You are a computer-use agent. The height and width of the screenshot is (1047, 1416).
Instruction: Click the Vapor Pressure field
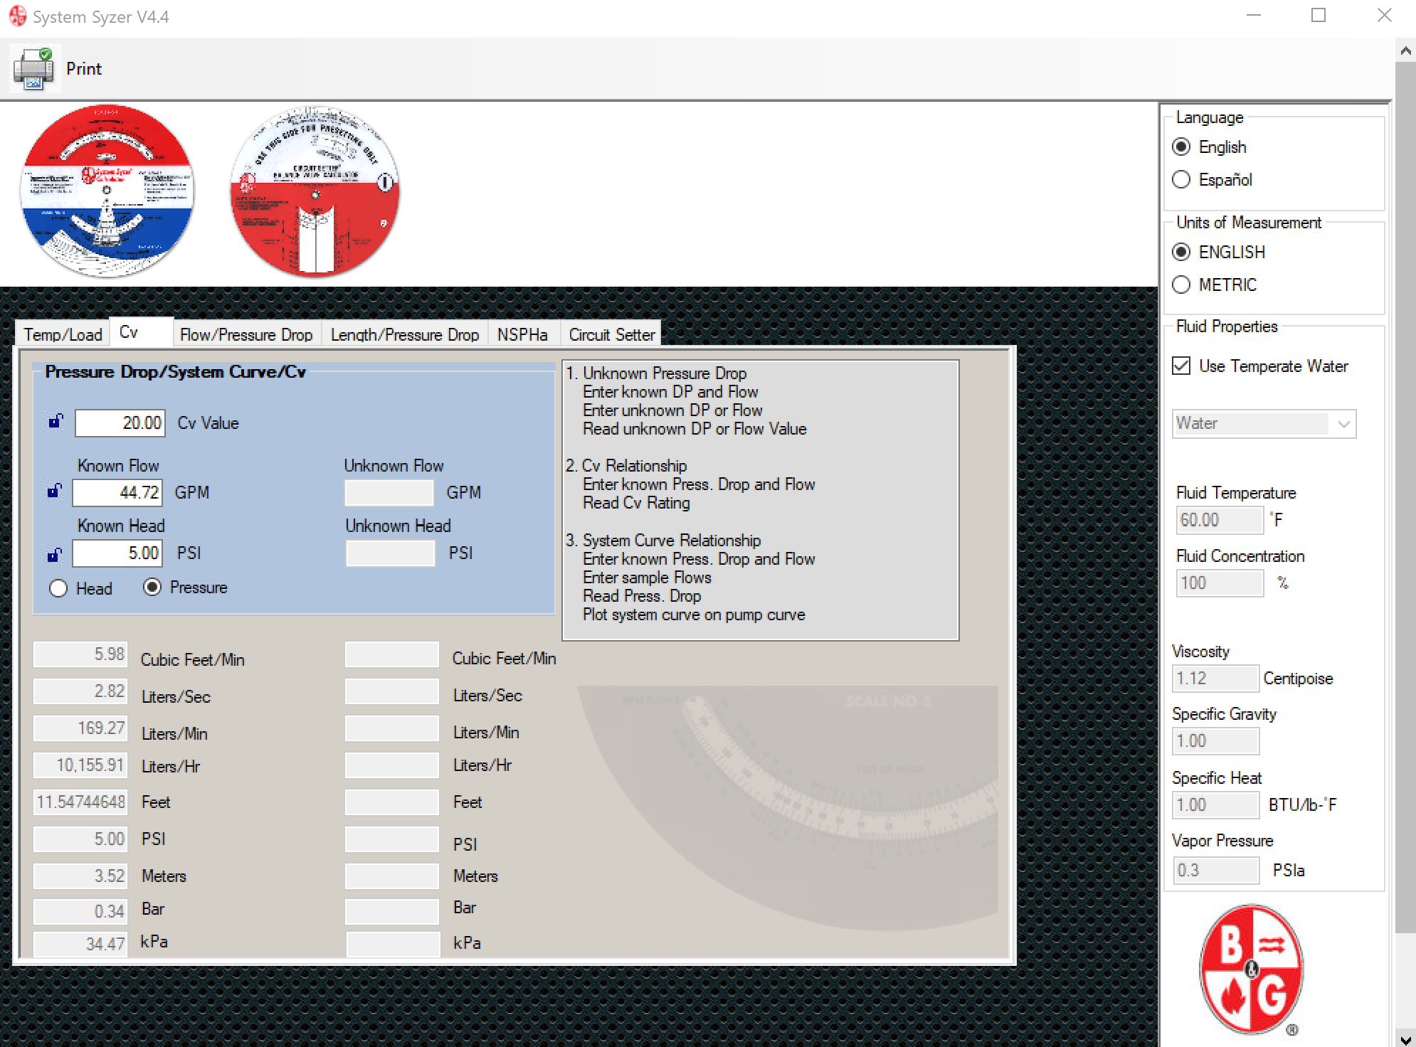tap(1215, 871)
